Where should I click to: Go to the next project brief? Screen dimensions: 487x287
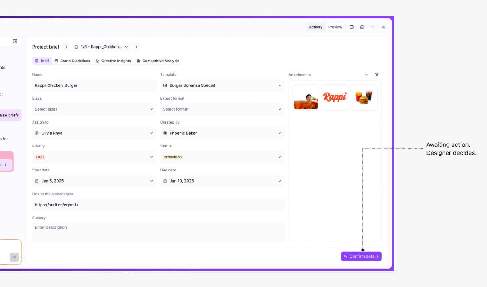(137, 47)
